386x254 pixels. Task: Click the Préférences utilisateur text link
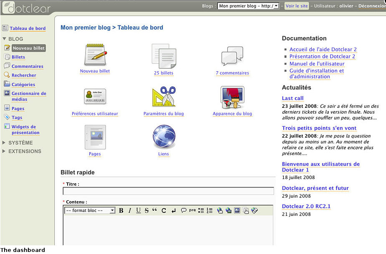(95, 114)
